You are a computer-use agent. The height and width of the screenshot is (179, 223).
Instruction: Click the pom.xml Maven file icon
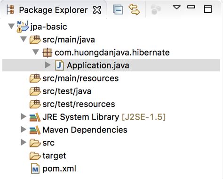pyautogui.click(x=35, y=169)
